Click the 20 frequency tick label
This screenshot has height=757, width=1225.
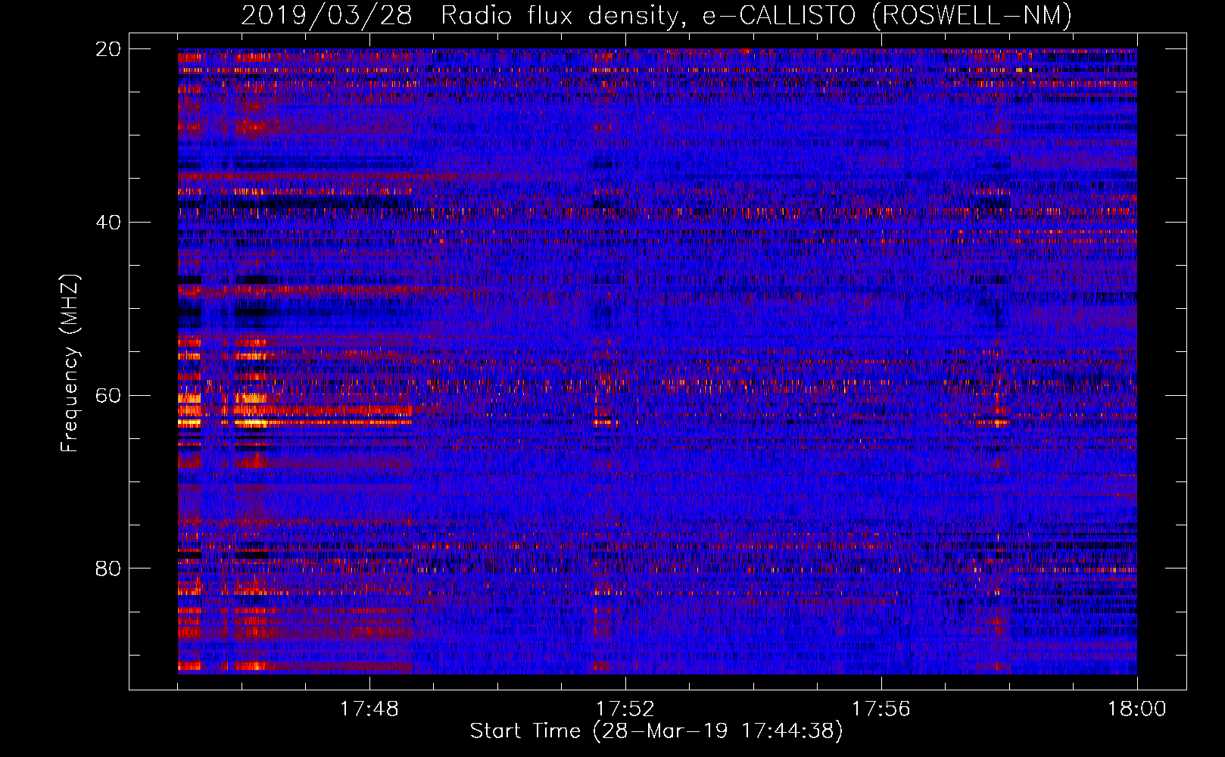tap(108, 49)
